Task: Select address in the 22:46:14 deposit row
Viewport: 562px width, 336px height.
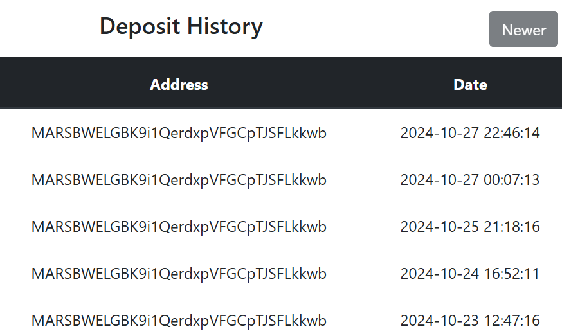Action: coord(179,133)
